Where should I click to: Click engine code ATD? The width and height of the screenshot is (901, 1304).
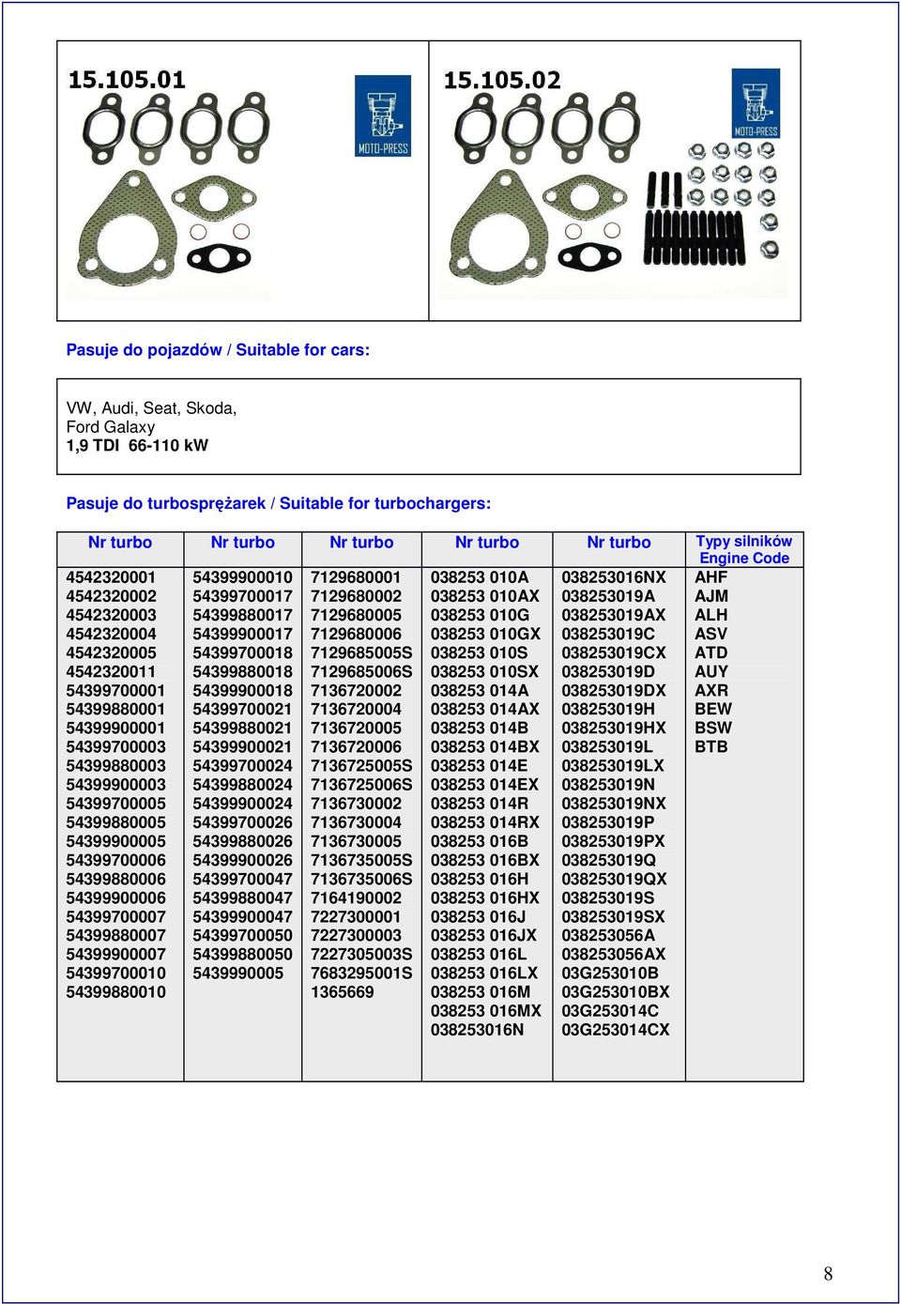coord(710,652)
